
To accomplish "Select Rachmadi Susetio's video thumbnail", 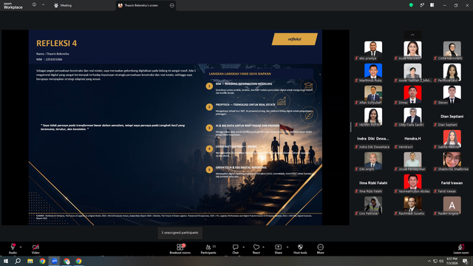I will coord(412,205).
